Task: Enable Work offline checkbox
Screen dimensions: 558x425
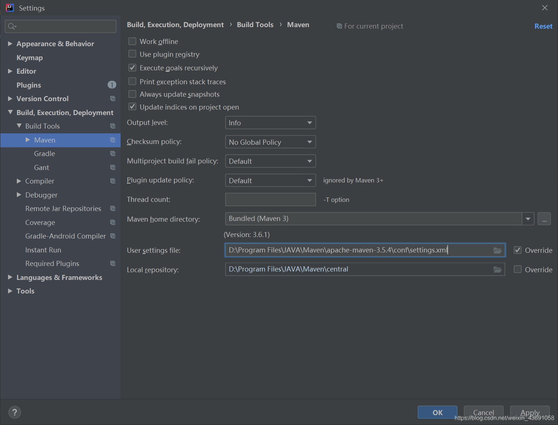Action: (x=132, y=41)
